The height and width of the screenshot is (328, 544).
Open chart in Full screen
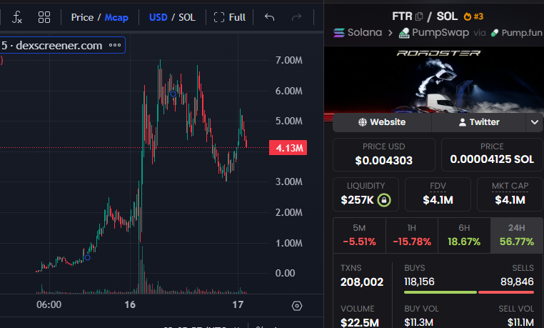pos(230,17)
